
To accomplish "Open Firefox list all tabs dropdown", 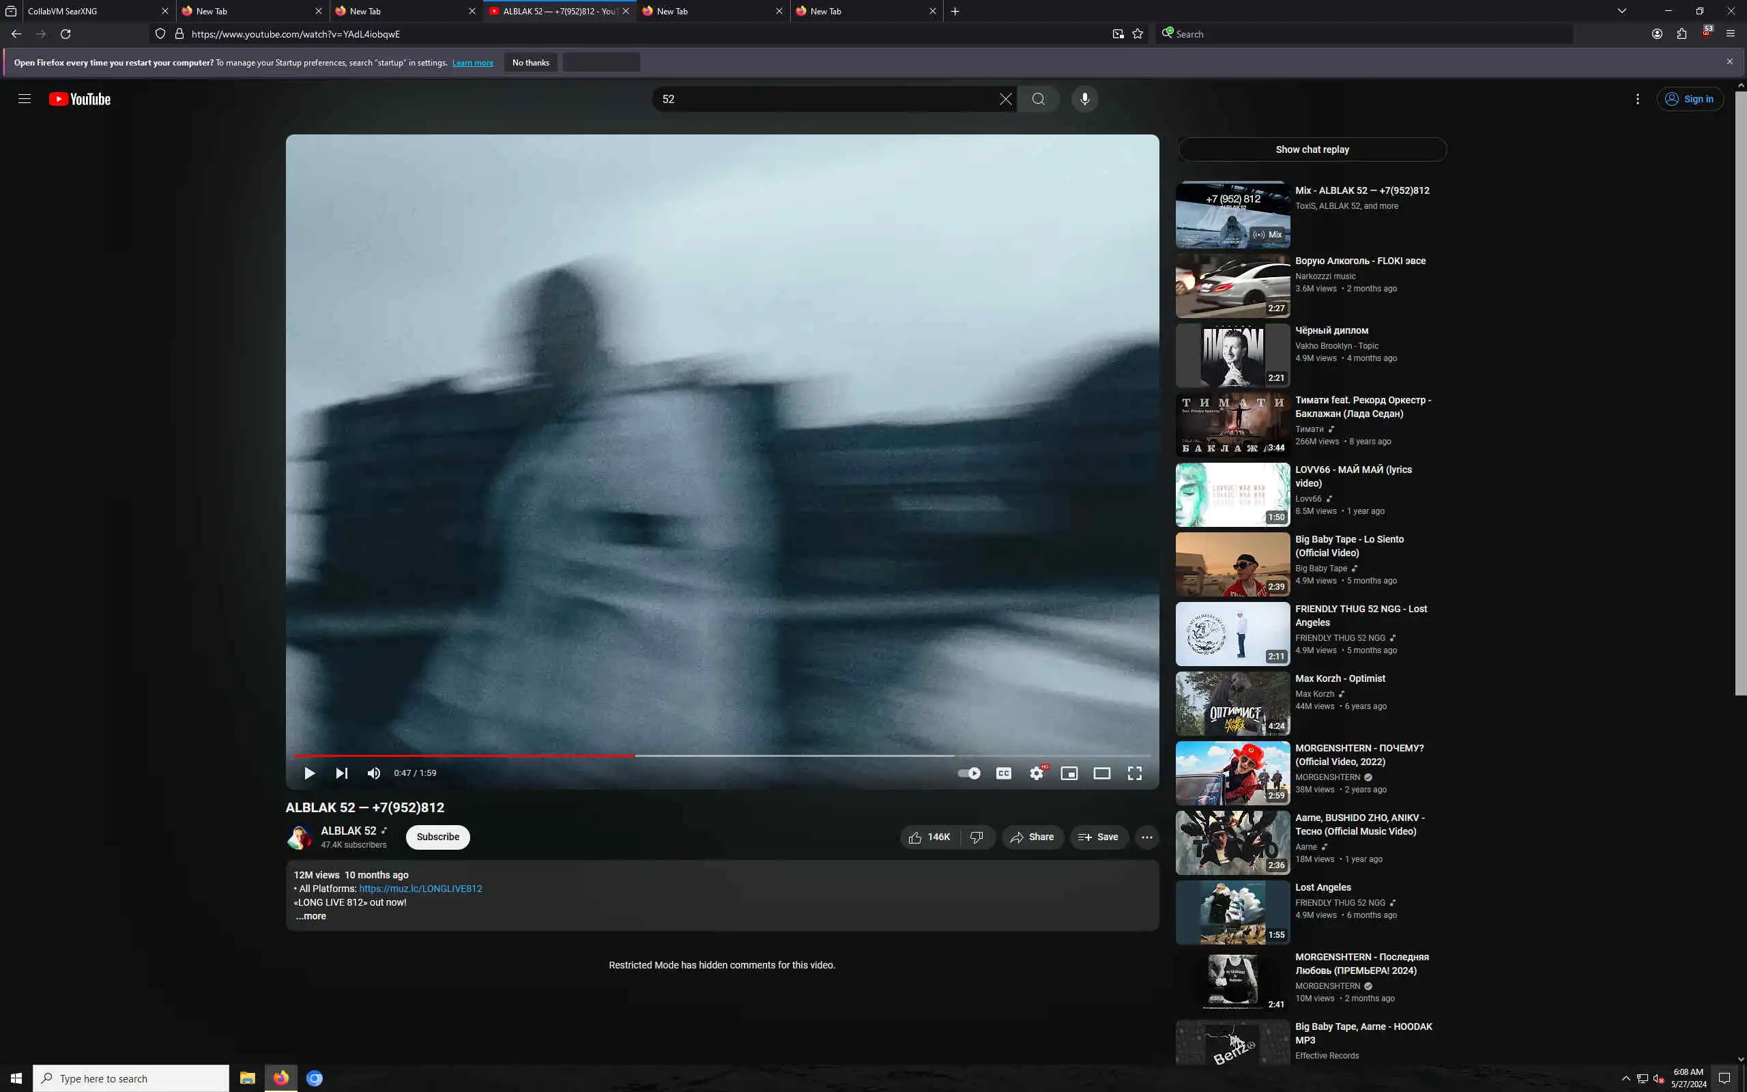I will (1621, 11).
